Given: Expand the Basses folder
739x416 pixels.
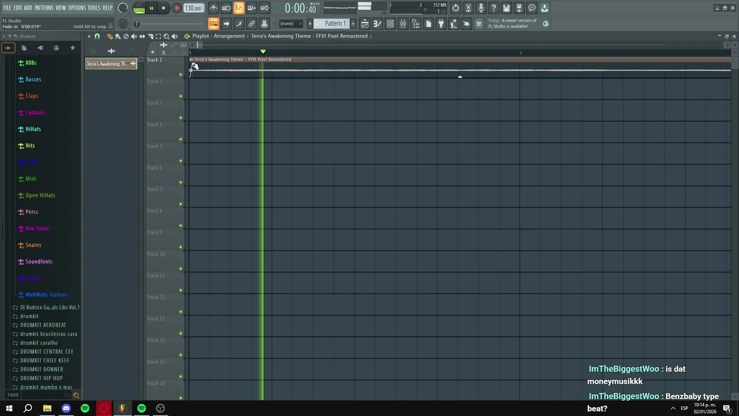Looking at the screenshot, I should pyautogui.click(x=33, y=79).
